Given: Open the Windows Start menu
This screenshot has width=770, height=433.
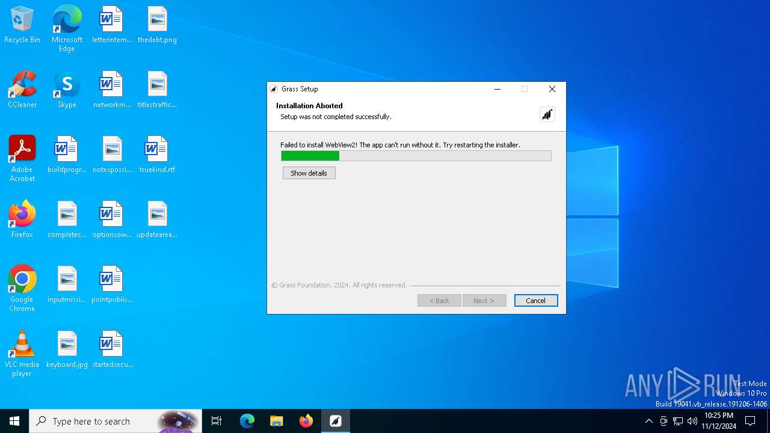Looking at the screenshot, I should point(14,421).
